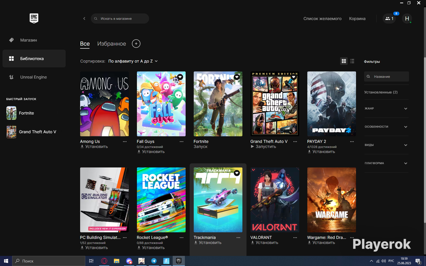Open the notification center icon
Screen dimensions: 426x266
418,261
